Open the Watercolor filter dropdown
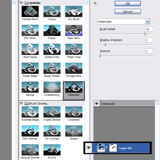Viewport: 160px width, 160px height. pos(147,22)
